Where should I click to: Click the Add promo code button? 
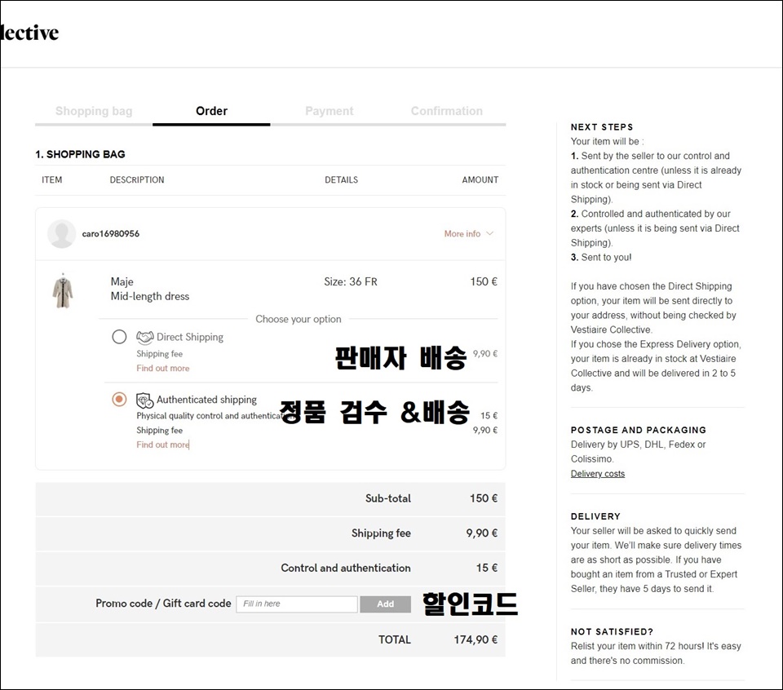tap(386, 604)
